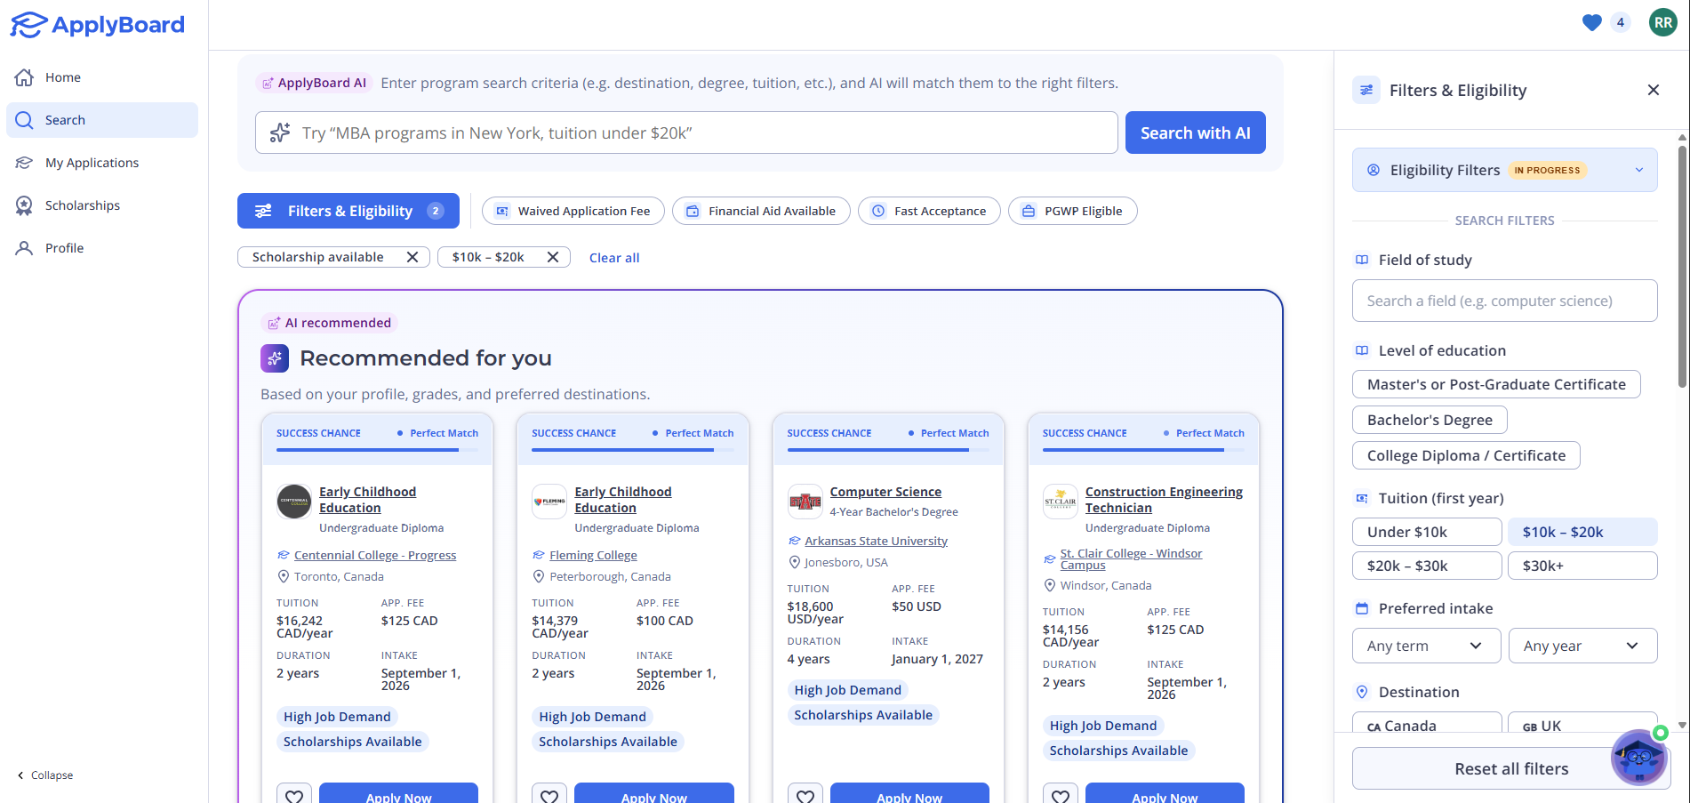Open Computer Science program title
Screen dimensions: 1690x803
coord(885,492)
